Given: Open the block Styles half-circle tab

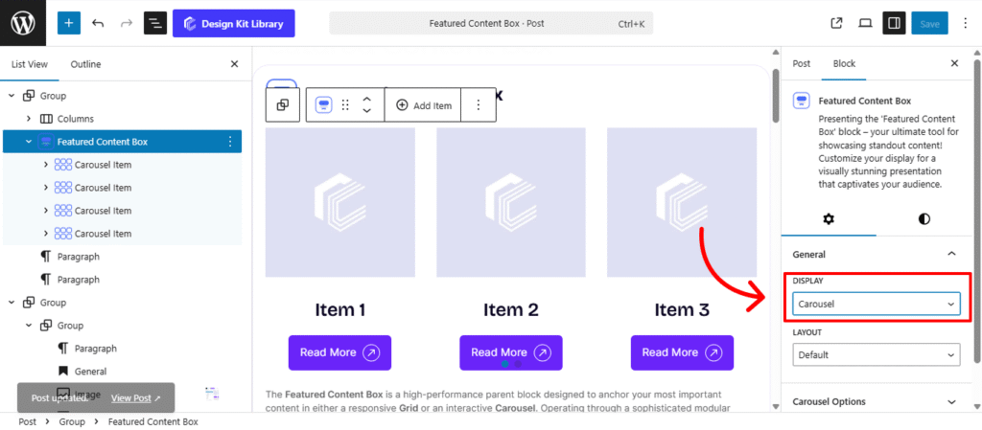Looking at the screenshot, I should pyautogui.click(x=924, y=218).
